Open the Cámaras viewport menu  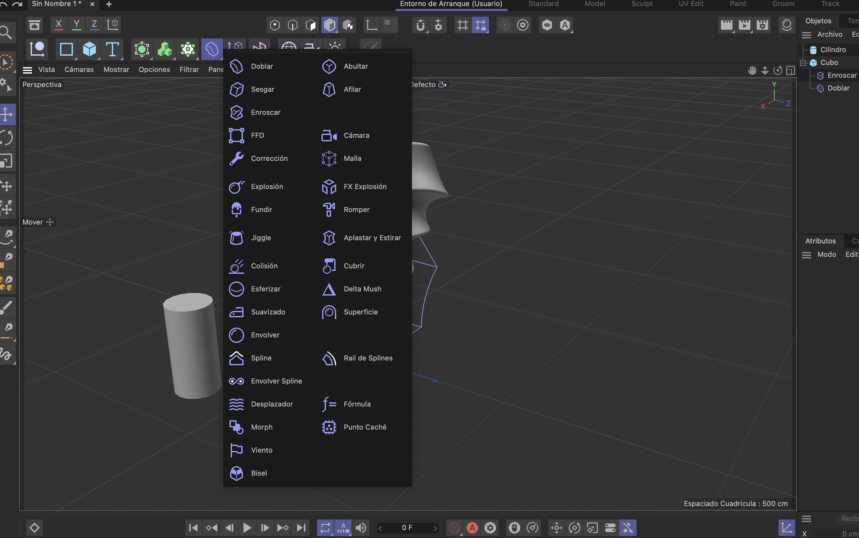point(79,70)
